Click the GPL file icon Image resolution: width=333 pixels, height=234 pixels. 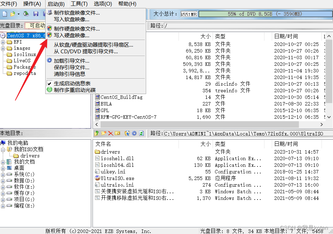(97, 110)
